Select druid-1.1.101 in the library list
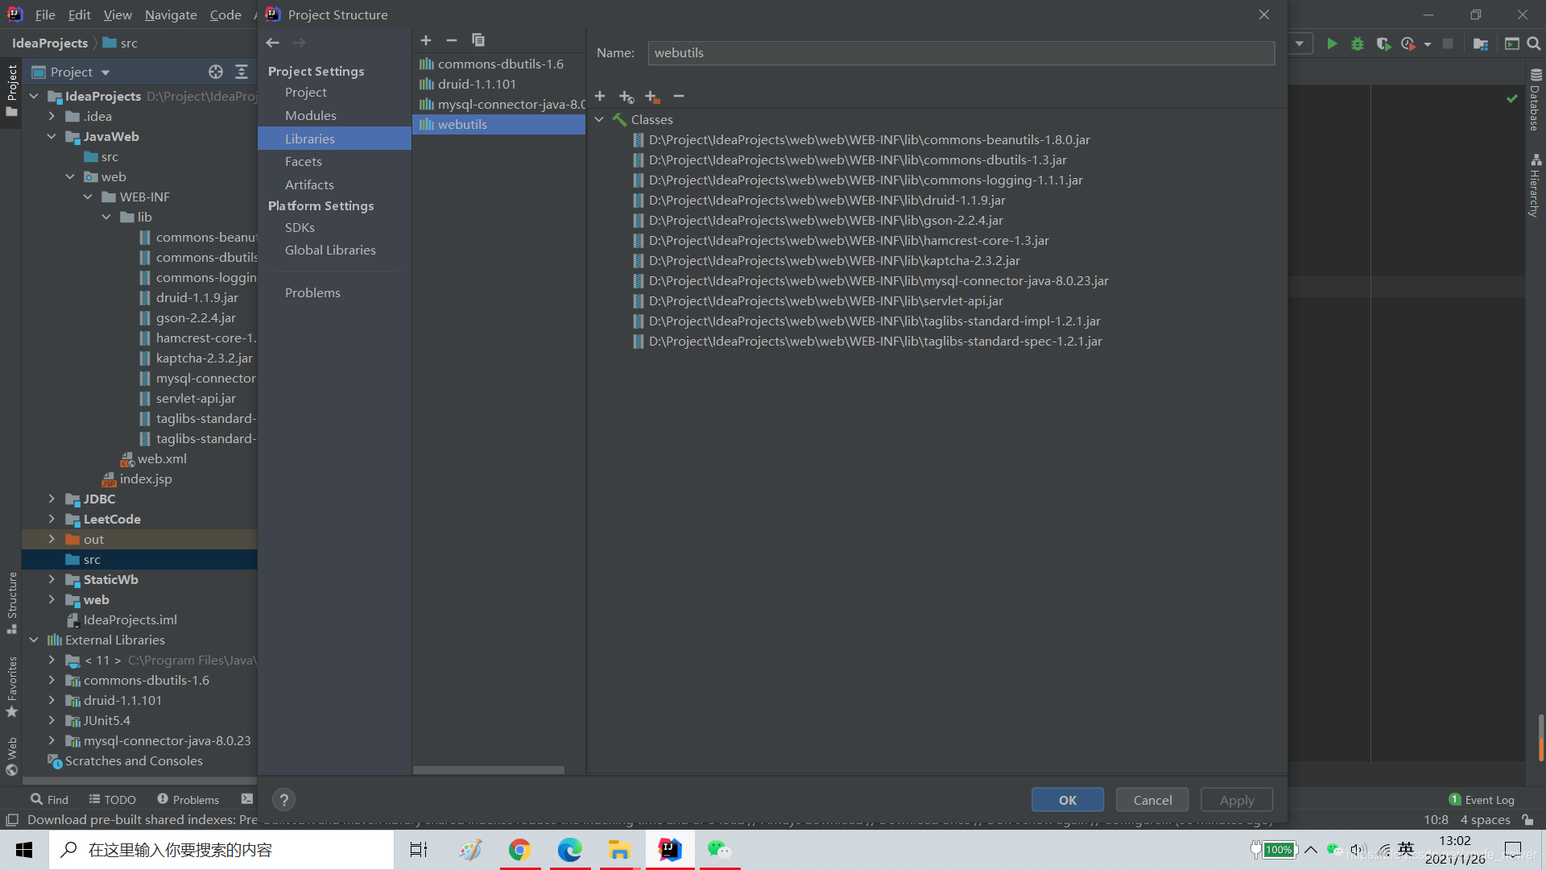The height and width of the screenshot is (870, 1546). 477,84
